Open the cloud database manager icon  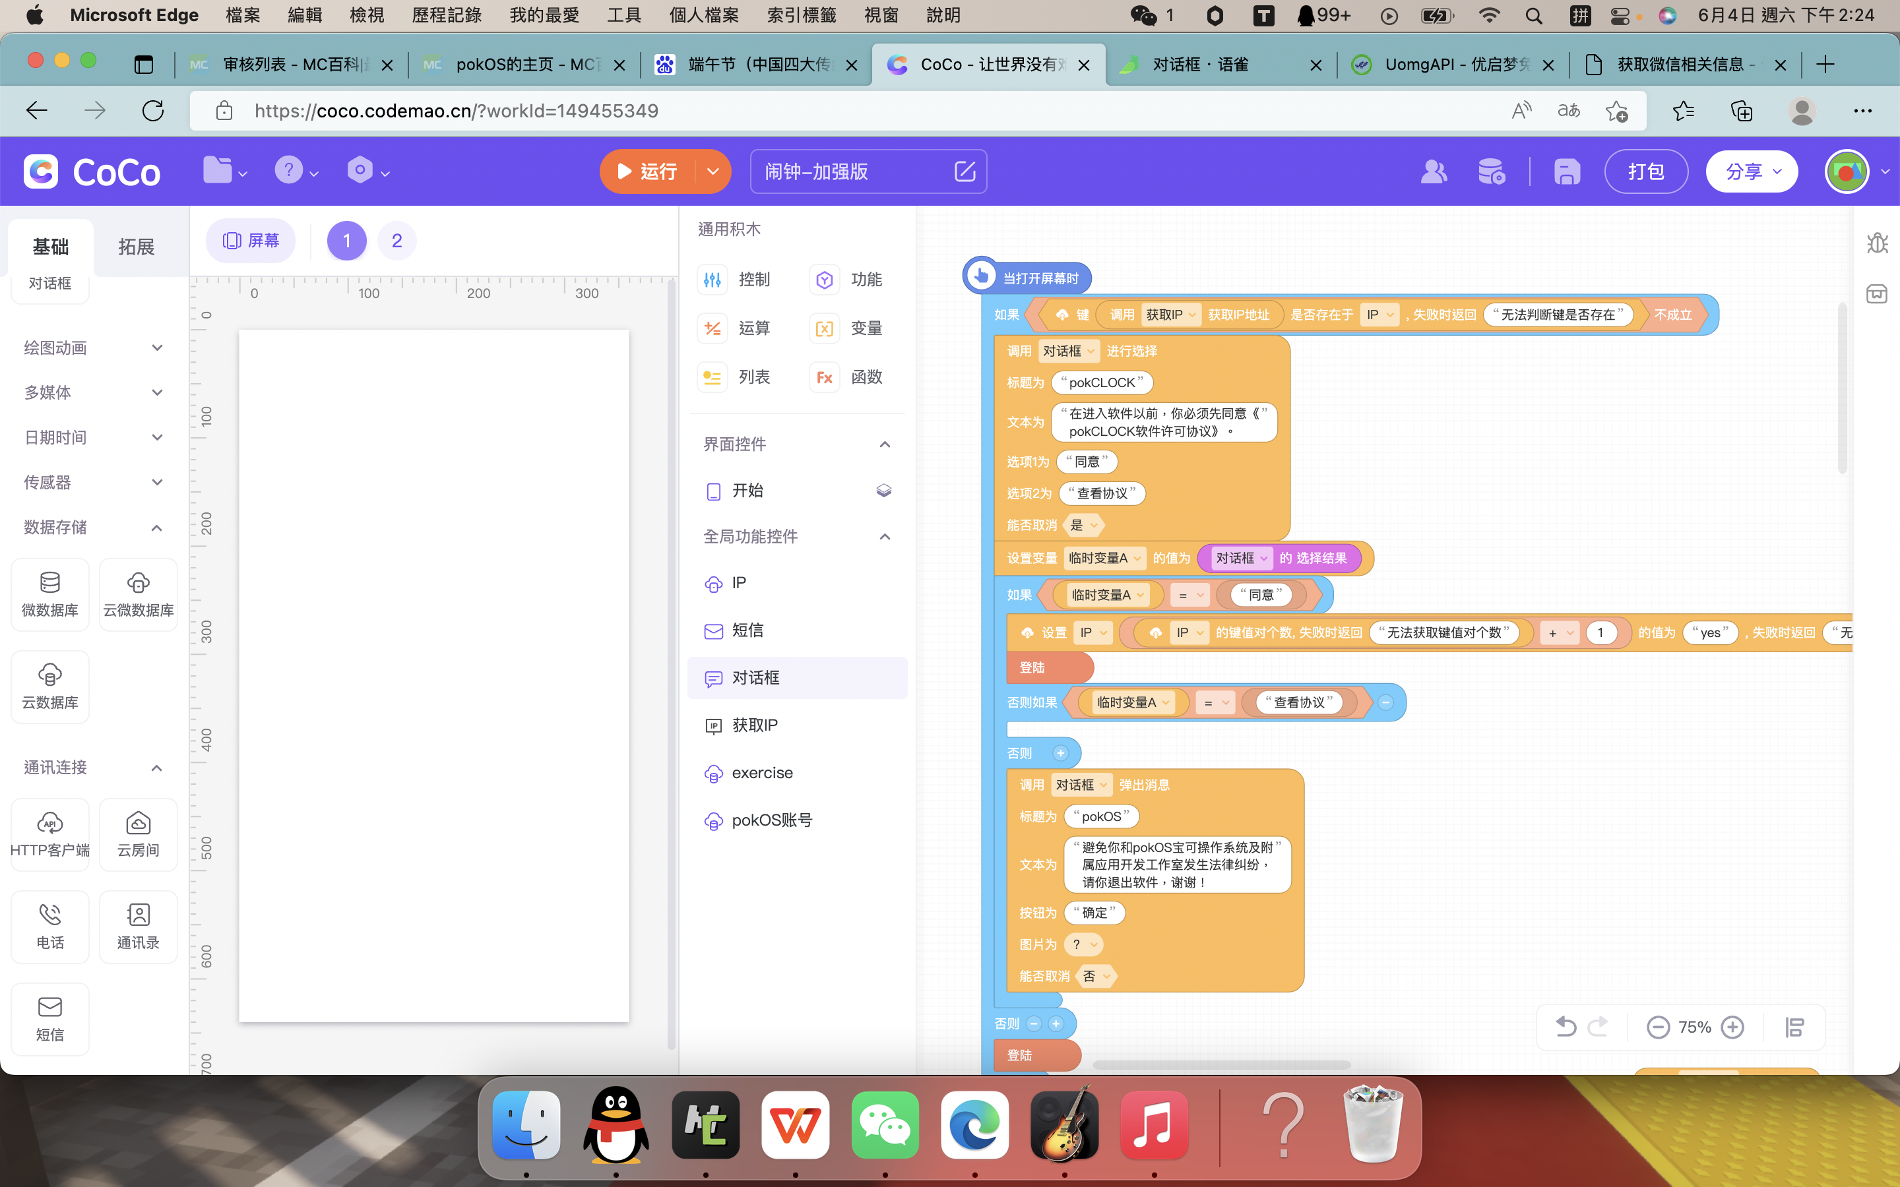coord(1490,171)
